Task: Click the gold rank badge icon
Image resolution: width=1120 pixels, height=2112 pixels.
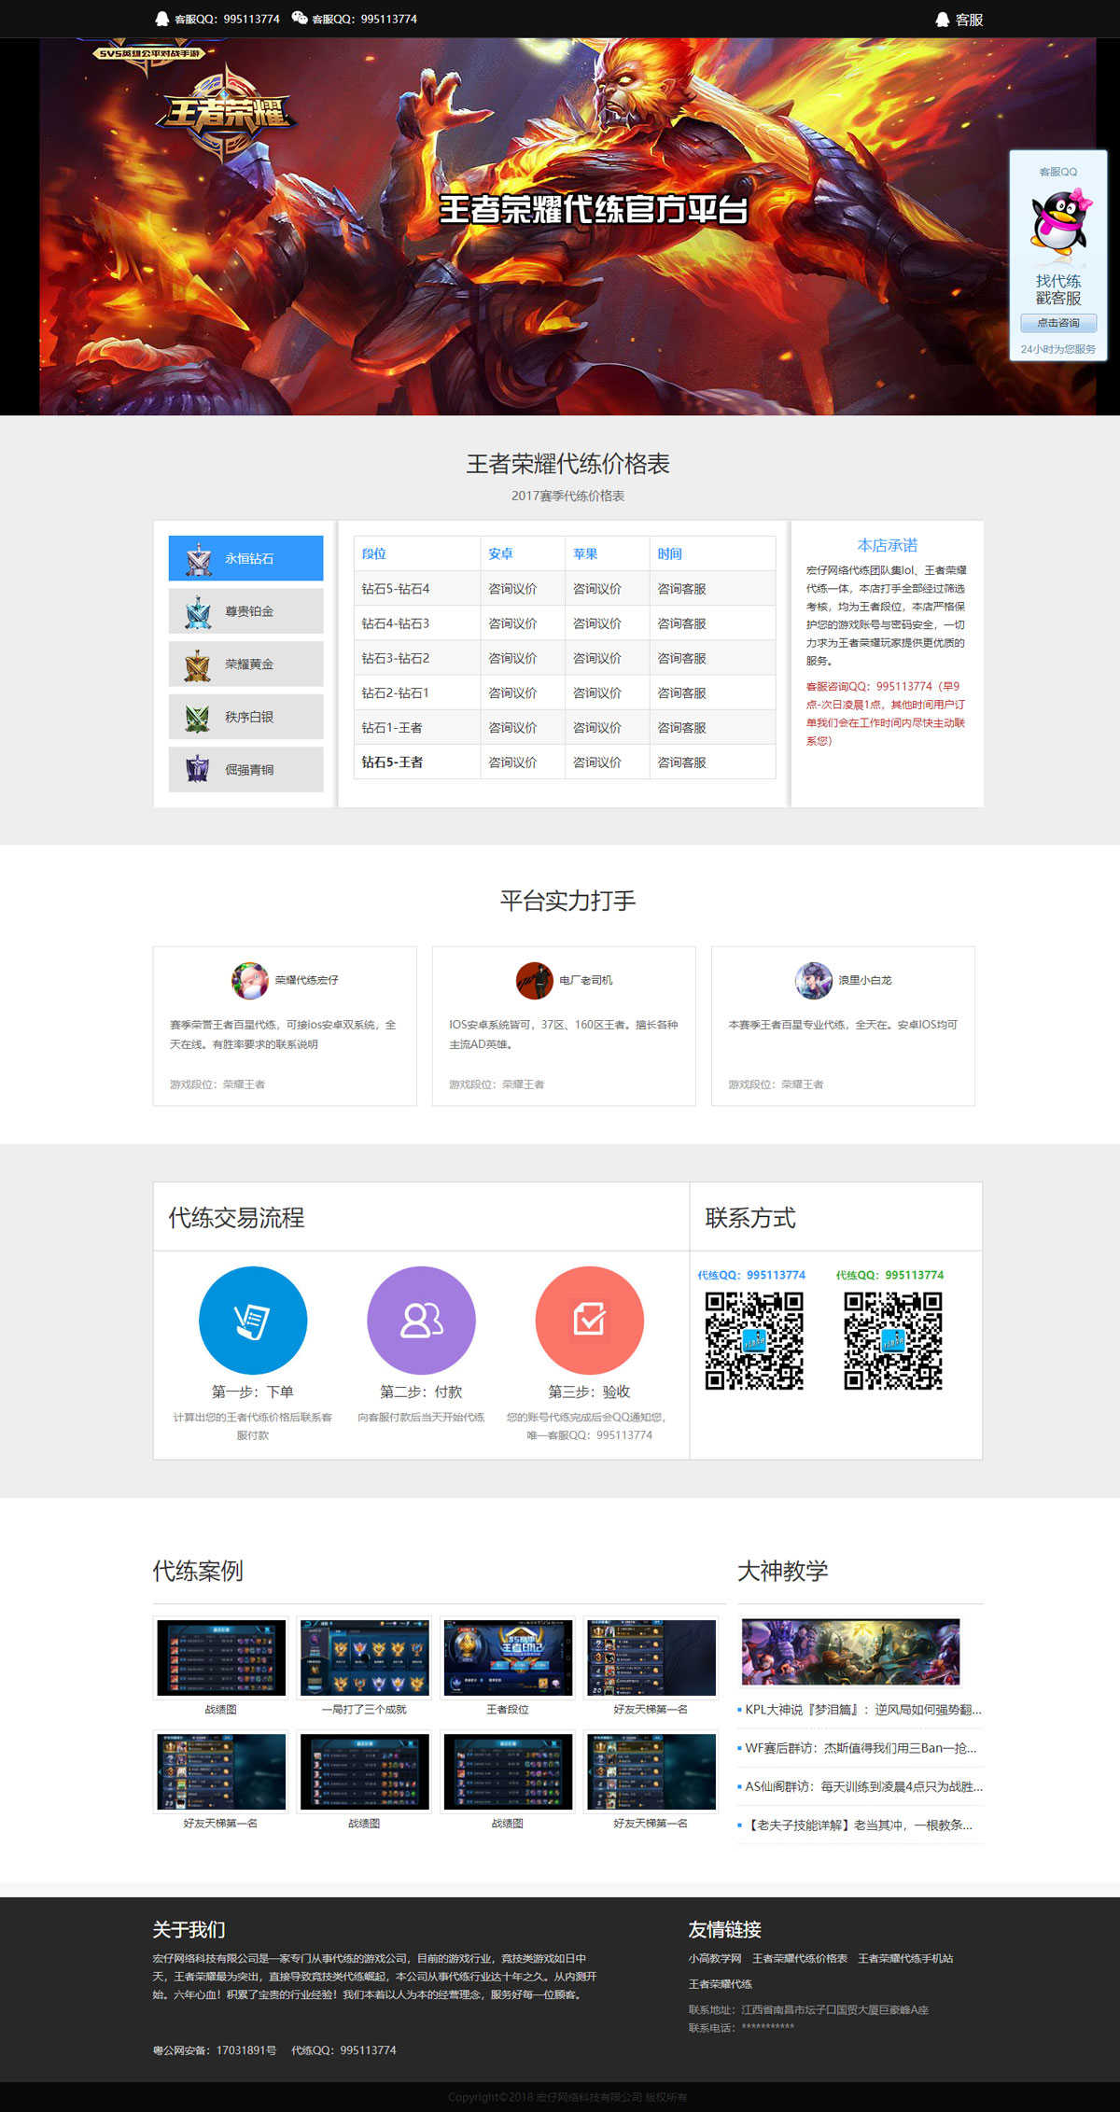Action: (x=198, y=664)
